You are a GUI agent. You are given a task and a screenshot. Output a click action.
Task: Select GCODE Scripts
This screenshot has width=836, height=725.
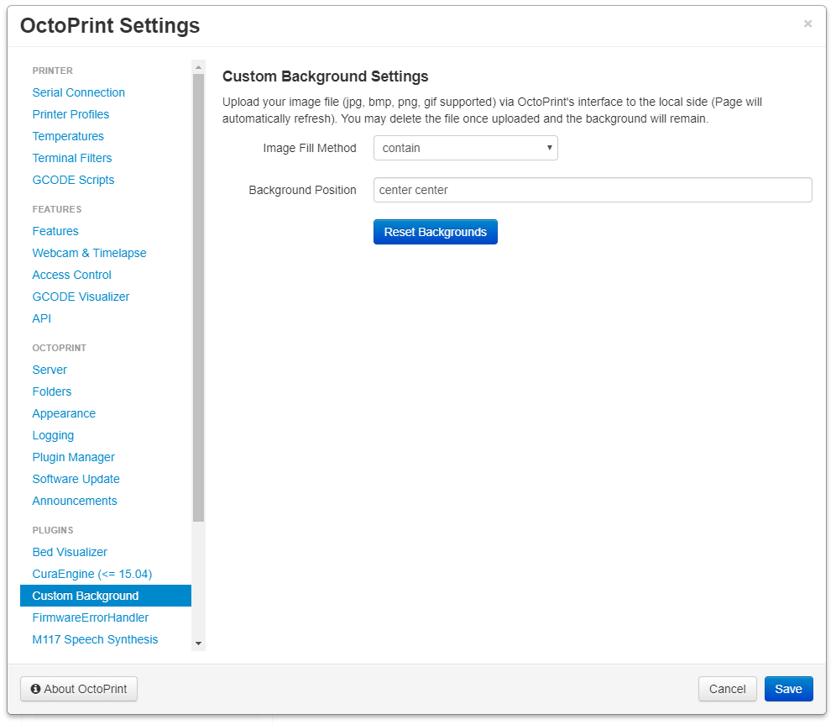coord(73,180)
